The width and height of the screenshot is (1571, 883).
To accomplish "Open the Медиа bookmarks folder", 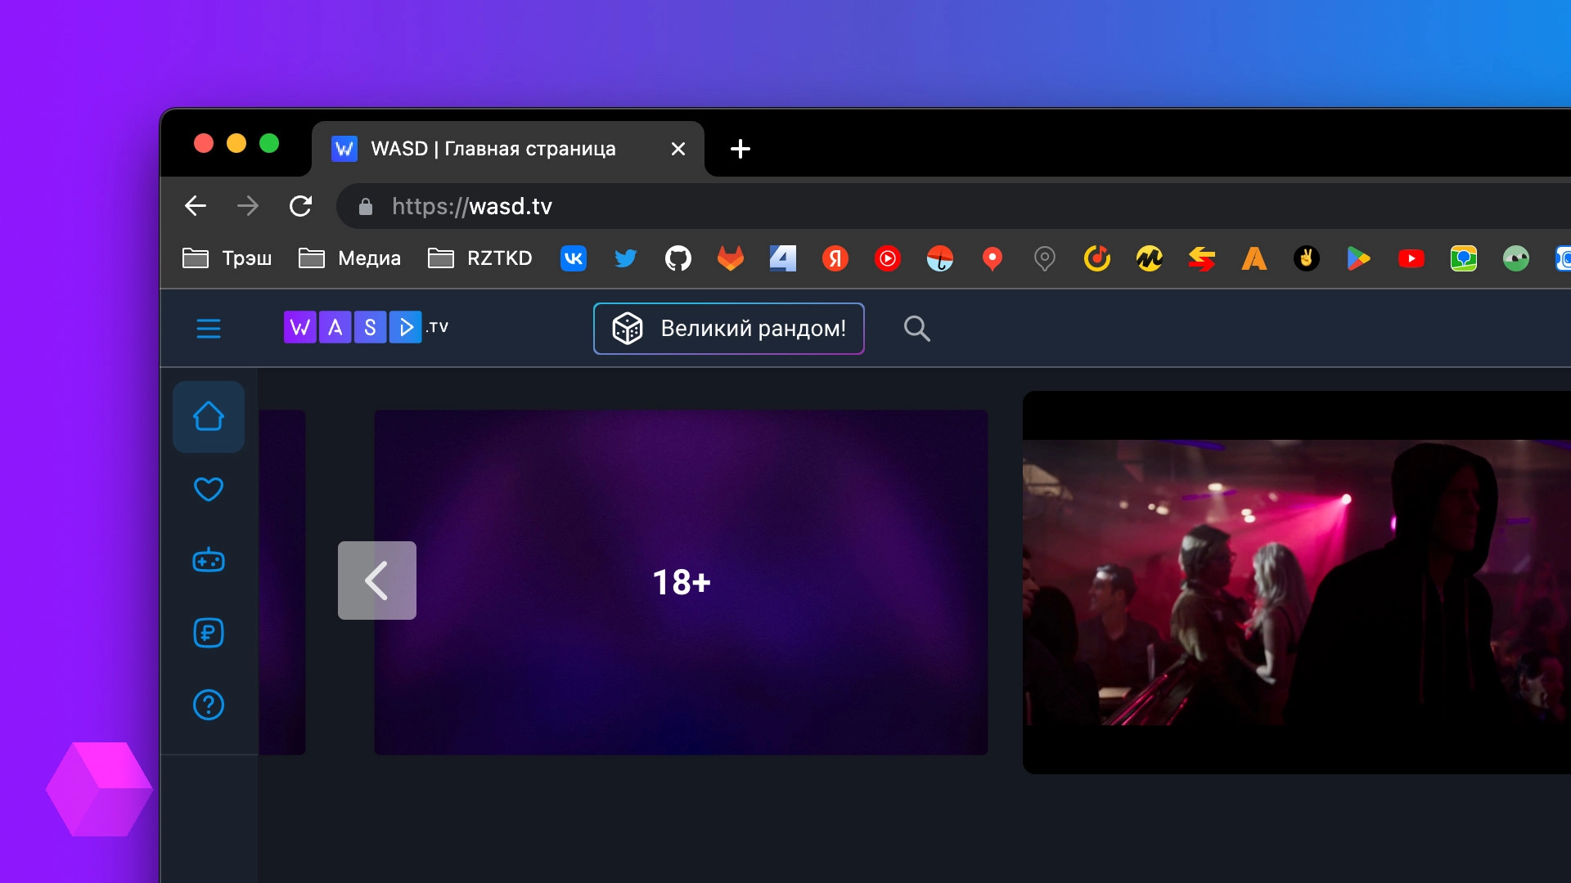I will click(x=349, y=258).
